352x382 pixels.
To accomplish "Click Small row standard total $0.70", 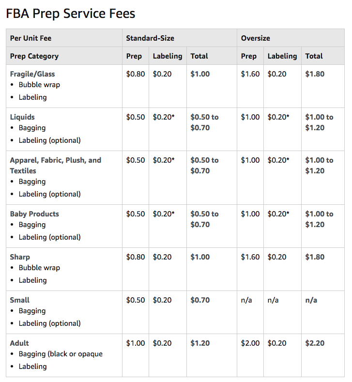I will 200,300.
